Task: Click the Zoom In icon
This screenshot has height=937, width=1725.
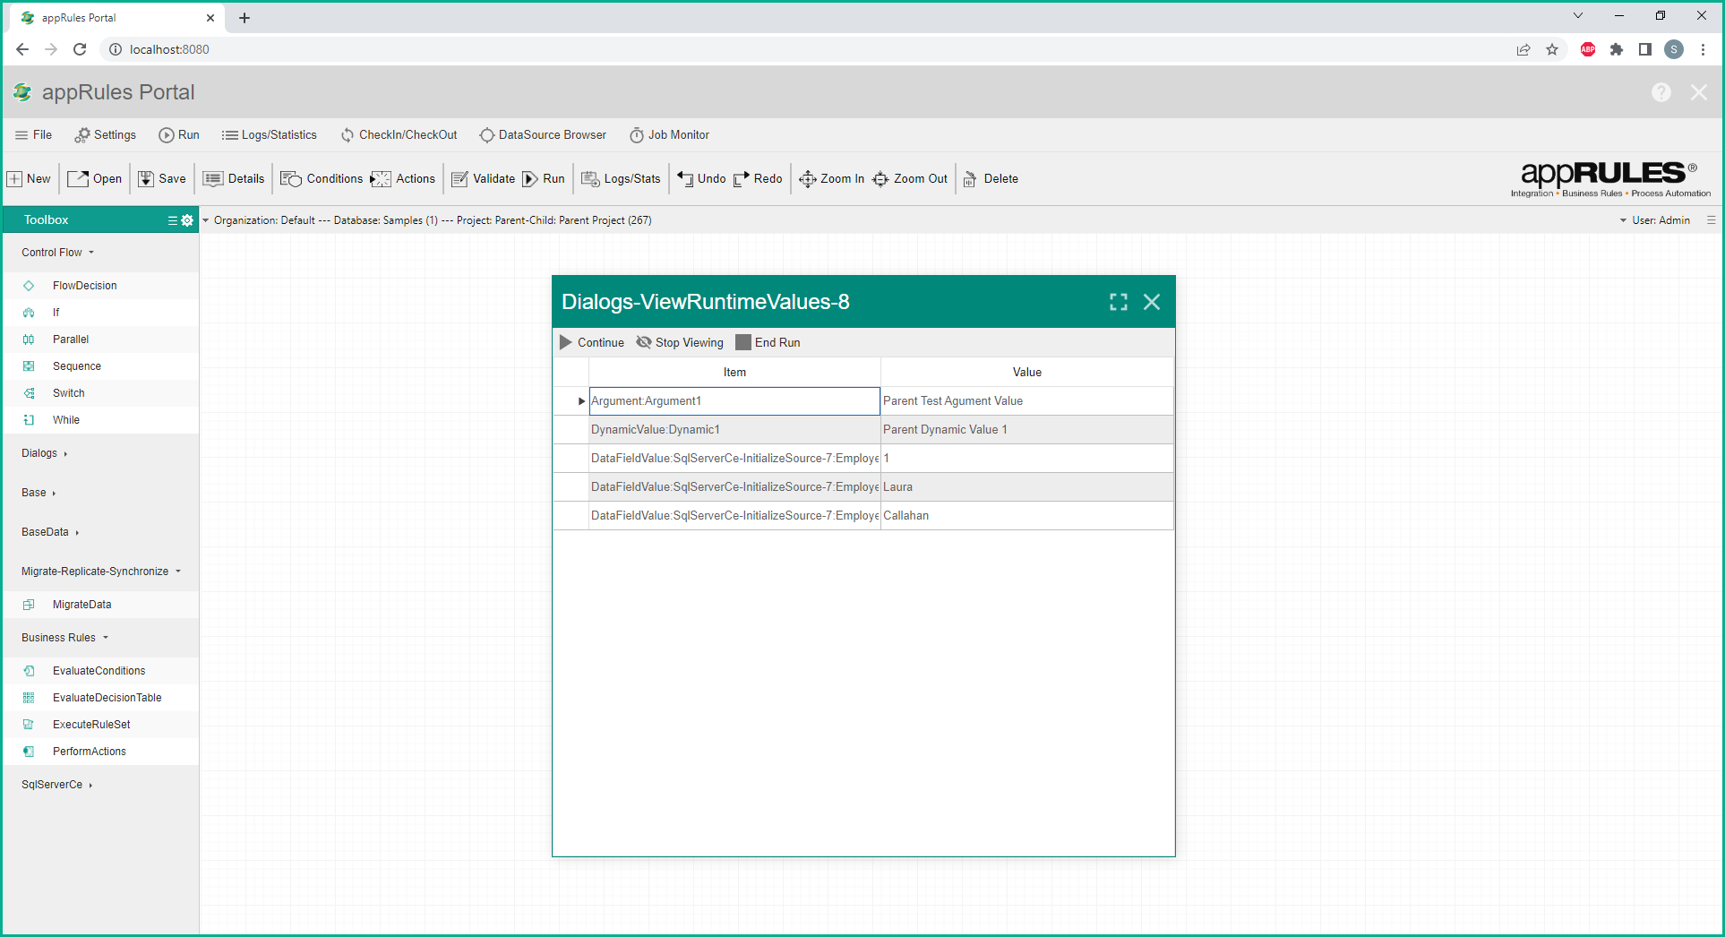Action: pyautogui.click(x=807, y=179)
